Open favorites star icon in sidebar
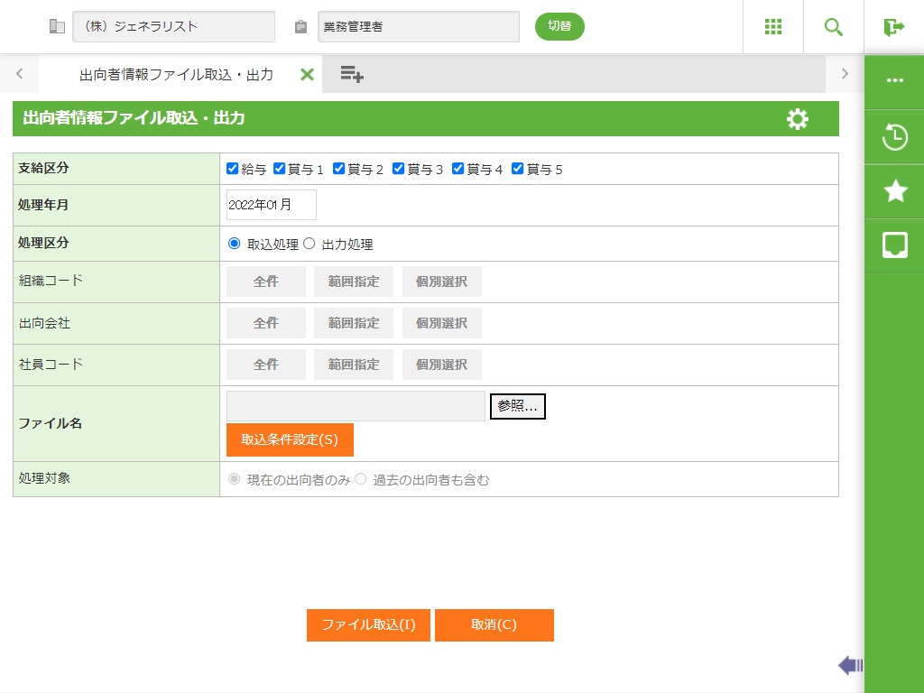924x693 pixels. tap(894, 190)
